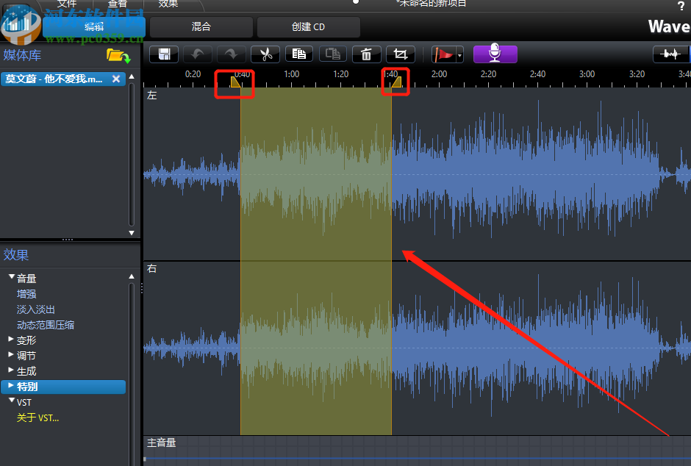Open the 文件 menu
Image resolution: width=691 pixels, height=466 pixels.
point(67,4)
